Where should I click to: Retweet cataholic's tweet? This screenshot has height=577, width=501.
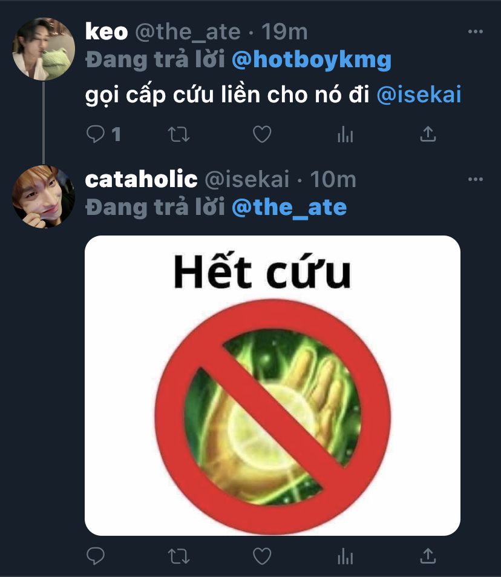coord(178,556)
